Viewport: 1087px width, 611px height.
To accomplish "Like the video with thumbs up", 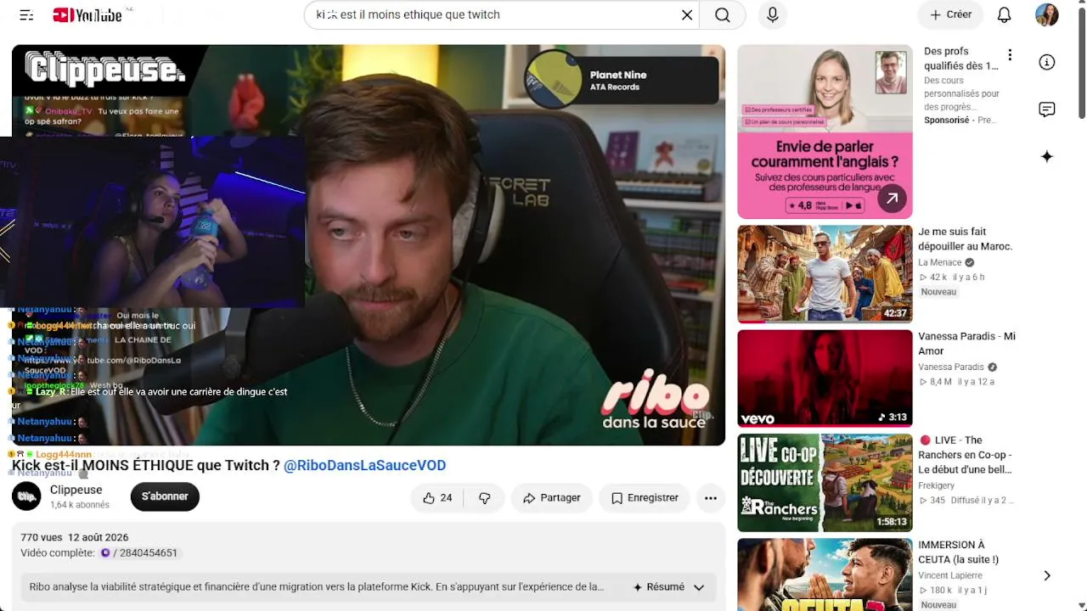I will tap(437, 498).
